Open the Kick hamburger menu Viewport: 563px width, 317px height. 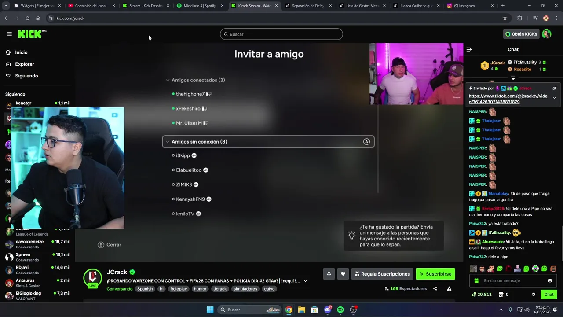(9, 34)
